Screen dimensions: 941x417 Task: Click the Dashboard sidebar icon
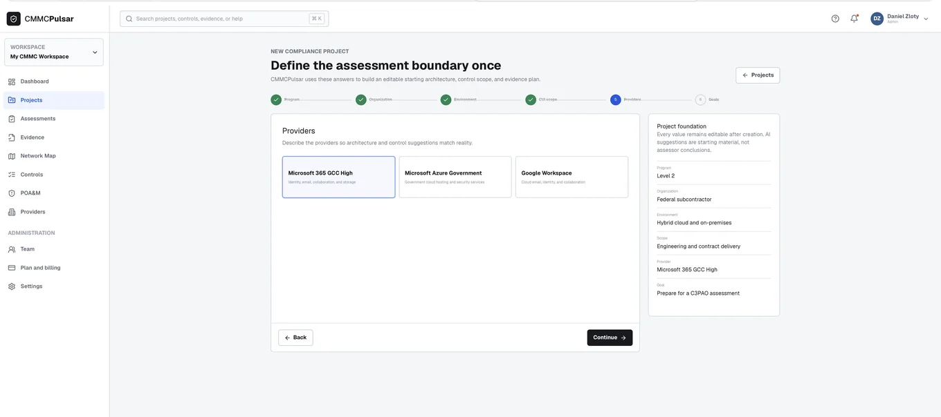tap(12, 81)
